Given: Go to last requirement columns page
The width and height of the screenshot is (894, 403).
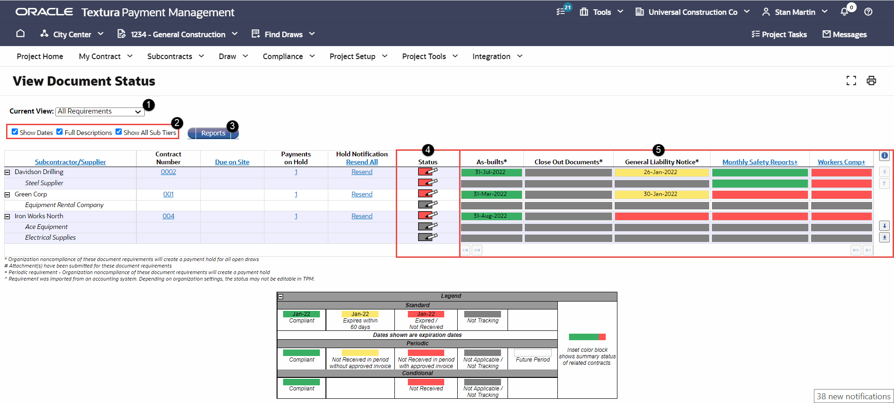Looking at the screenshot, I should point(867,250).
